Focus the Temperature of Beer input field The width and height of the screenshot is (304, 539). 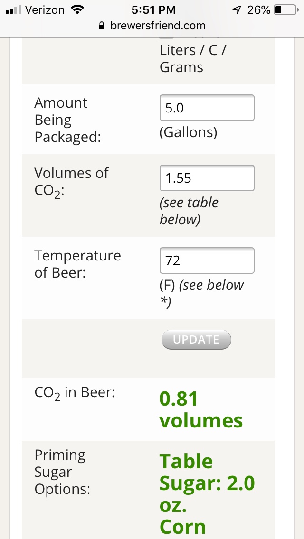click(x=207, y=260)
